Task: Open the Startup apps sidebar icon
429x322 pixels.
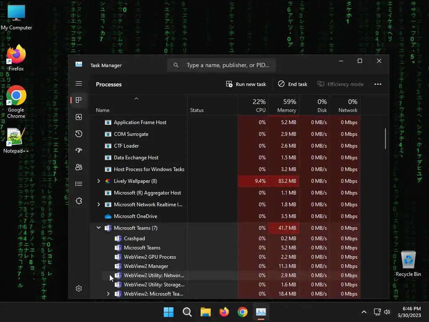Action: [x=79, y=151]
